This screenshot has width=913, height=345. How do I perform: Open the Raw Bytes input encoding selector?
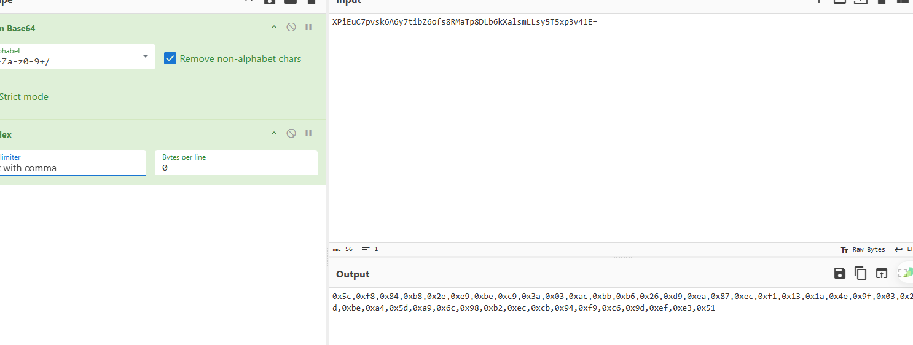click(x=863, y=250)
